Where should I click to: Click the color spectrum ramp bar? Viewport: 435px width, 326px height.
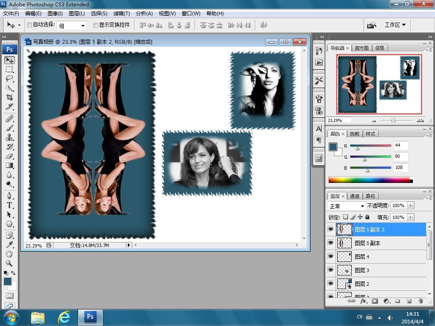[x=370, y=180]
